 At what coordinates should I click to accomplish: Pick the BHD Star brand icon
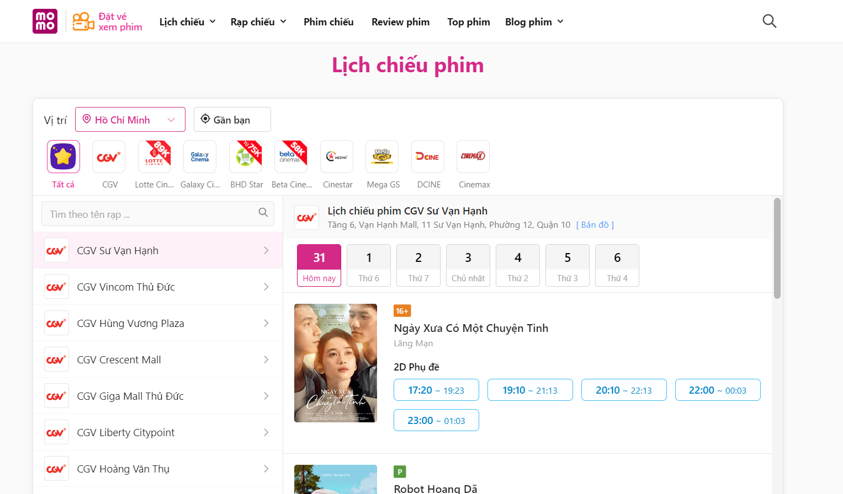pyautogui.click(x=246, y=157)
